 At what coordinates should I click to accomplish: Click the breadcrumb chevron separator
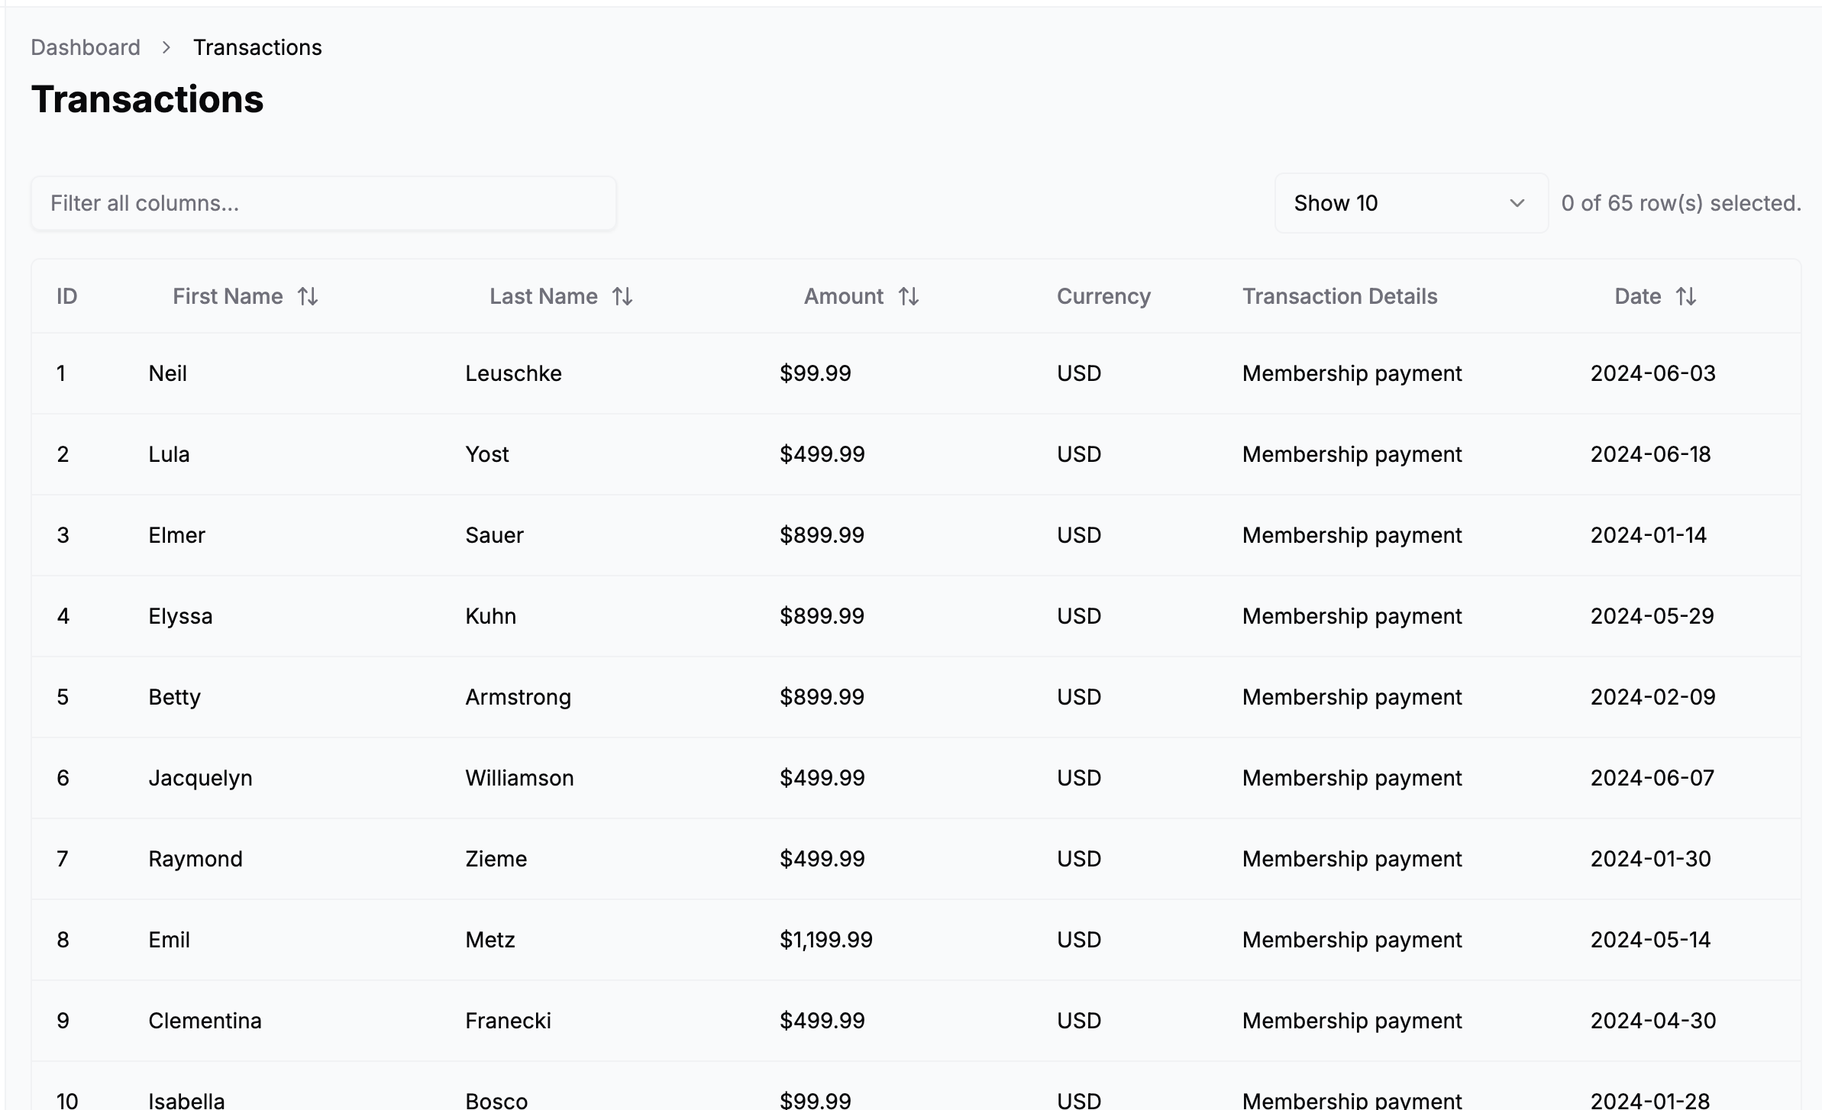pos(166,47)
